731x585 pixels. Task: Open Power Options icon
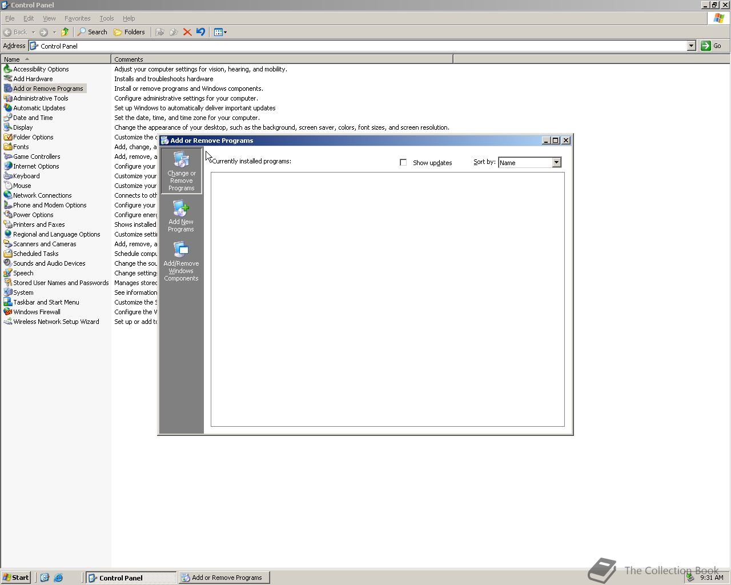pos(8,215)
